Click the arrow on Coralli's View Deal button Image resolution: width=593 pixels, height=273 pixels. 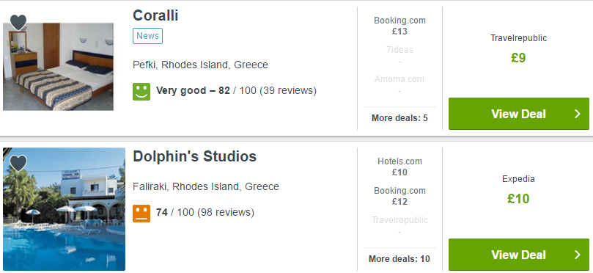[577, 114]
